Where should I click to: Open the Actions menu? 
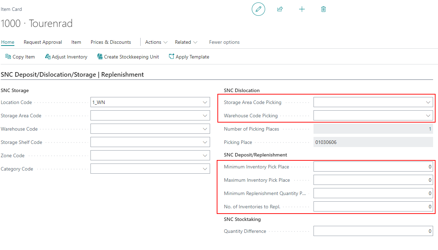156,42
